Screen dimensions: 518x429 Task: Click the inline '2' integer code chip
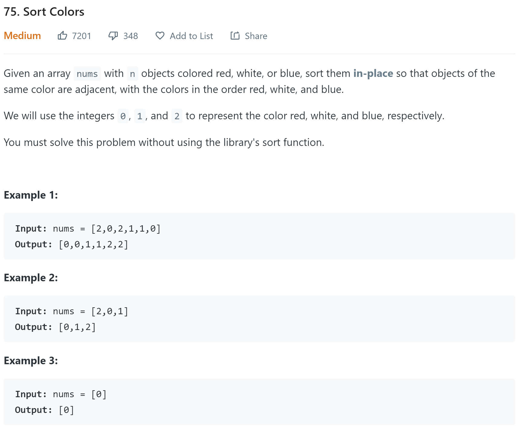click(x=177, y=116)
